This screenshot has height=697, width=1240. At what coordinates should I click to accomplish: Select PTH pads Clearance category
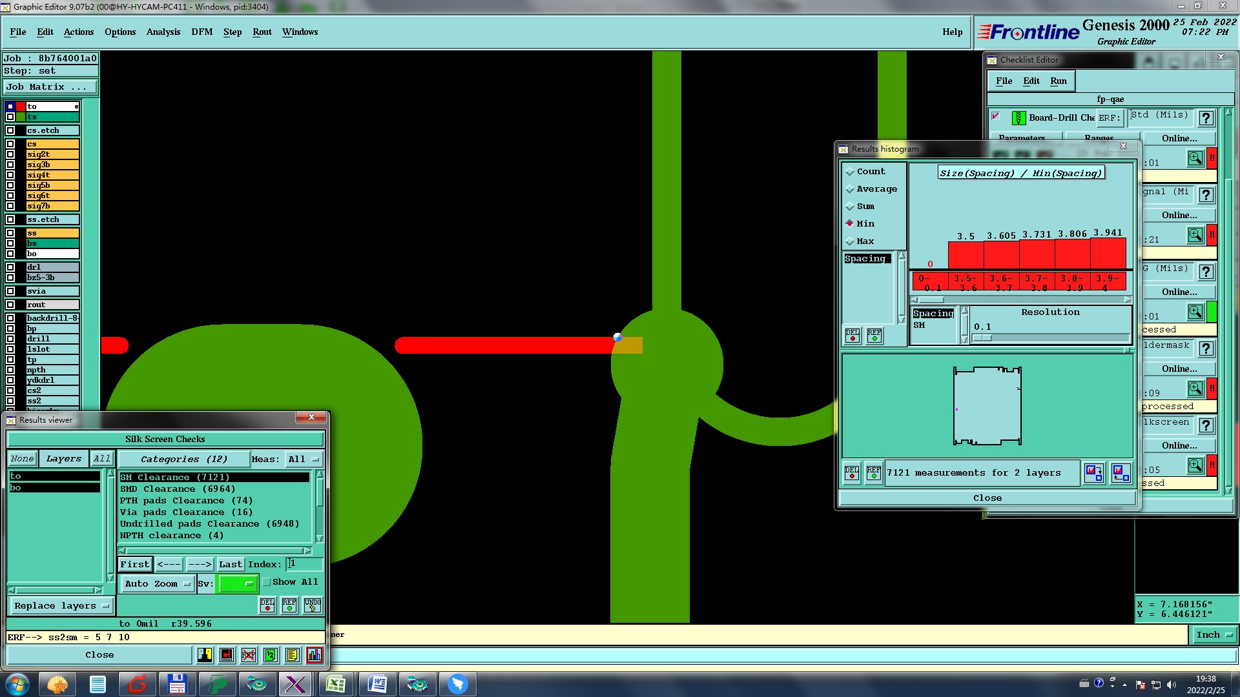[186, 500]
